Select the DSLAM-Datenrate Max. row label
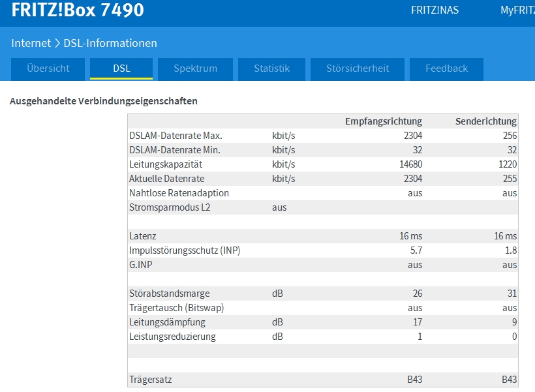This screenshot has height=392, width=535. tap(176, 136)
